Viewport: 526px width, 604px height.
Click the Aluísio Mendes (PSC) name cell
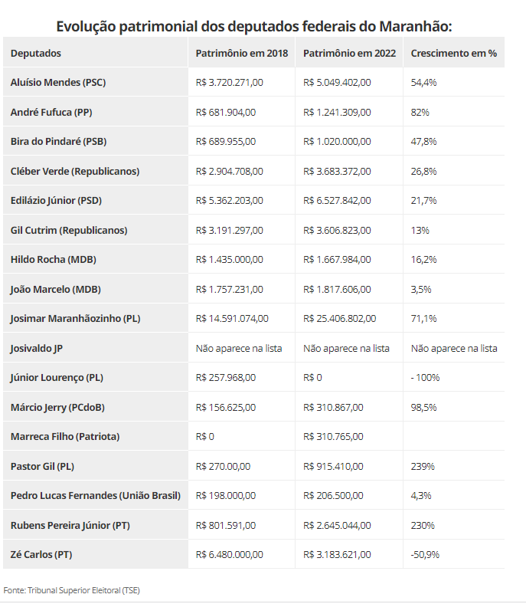pos(58,82)
